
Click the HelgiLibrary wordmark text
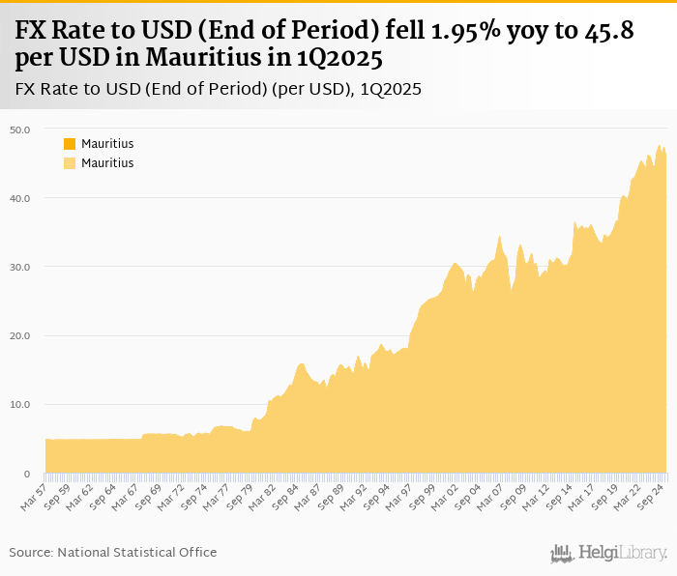tap(623, 553)
